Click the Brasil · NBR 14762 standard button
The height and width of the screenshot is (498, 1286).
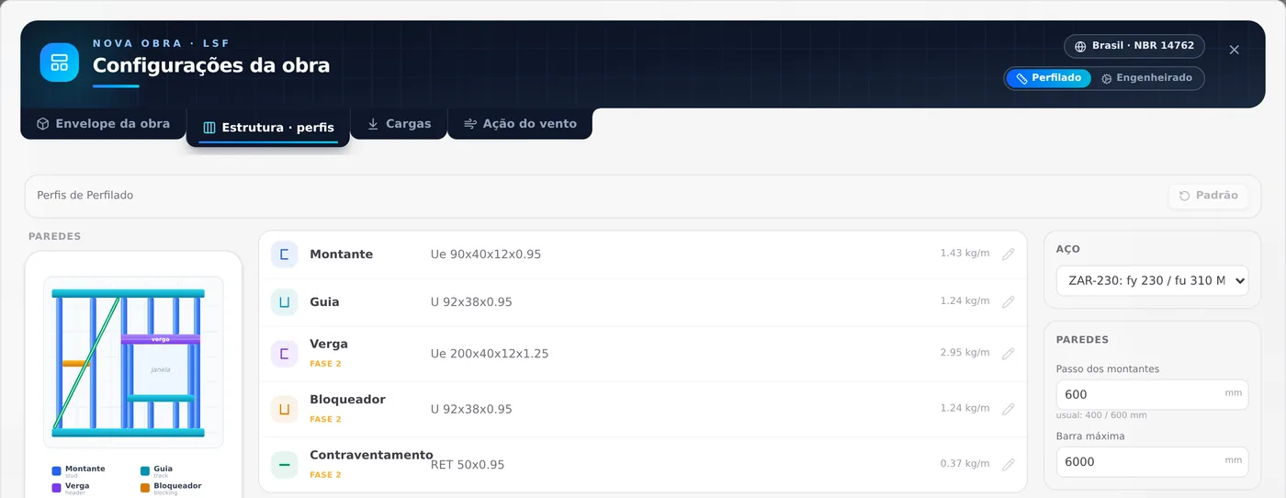click(x=1134, y=46)
